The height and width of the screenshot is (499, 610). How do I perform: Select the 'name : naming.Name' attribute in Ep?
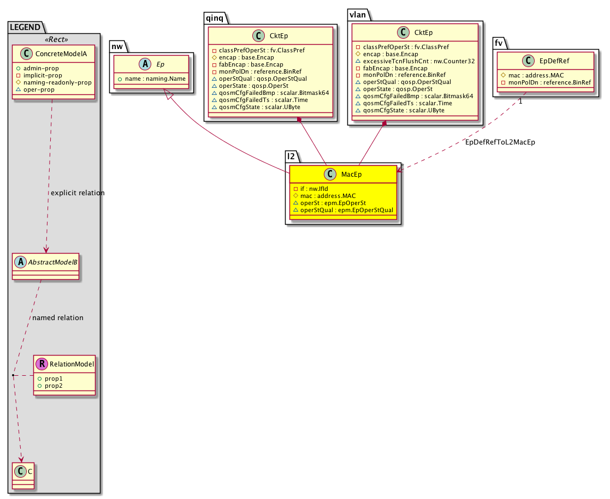click(155, 79)
